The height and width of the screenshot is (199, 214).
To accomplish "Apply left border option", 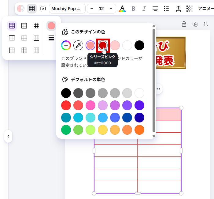I will click(12, 50).
